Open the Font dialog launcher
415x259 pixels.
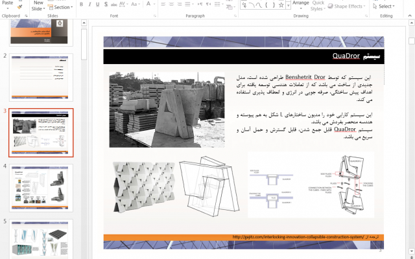(x=155, y=16)
